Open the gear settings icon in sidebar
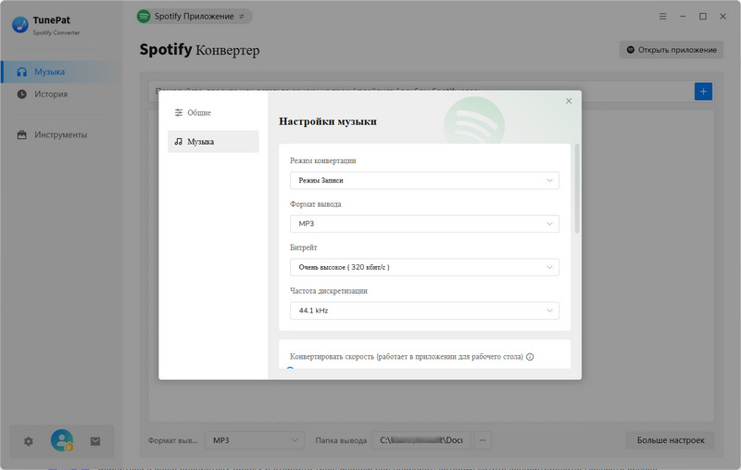This screenshot has width=741, height=470. [28, 441]
